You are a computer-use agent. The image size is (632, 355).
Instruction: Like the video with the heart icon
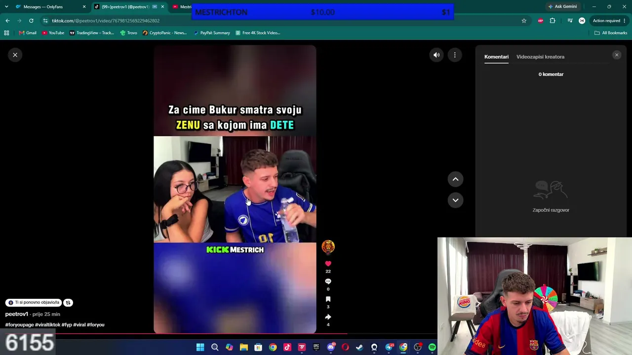click(x=328, y=264)
